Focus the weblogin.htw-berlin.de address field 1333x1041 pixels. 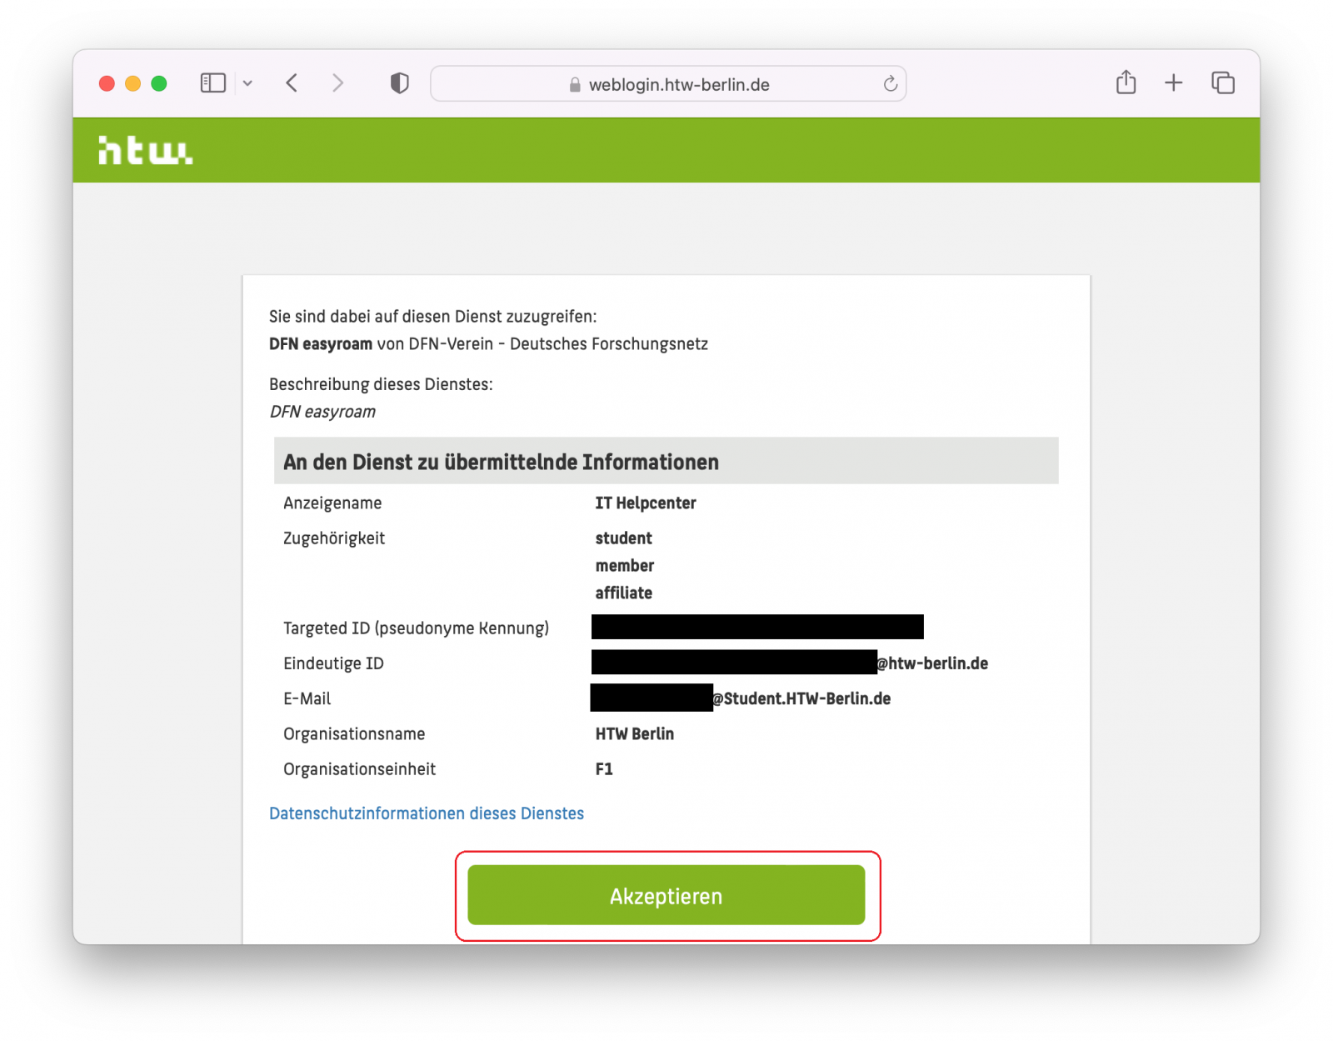click(679, 85)
